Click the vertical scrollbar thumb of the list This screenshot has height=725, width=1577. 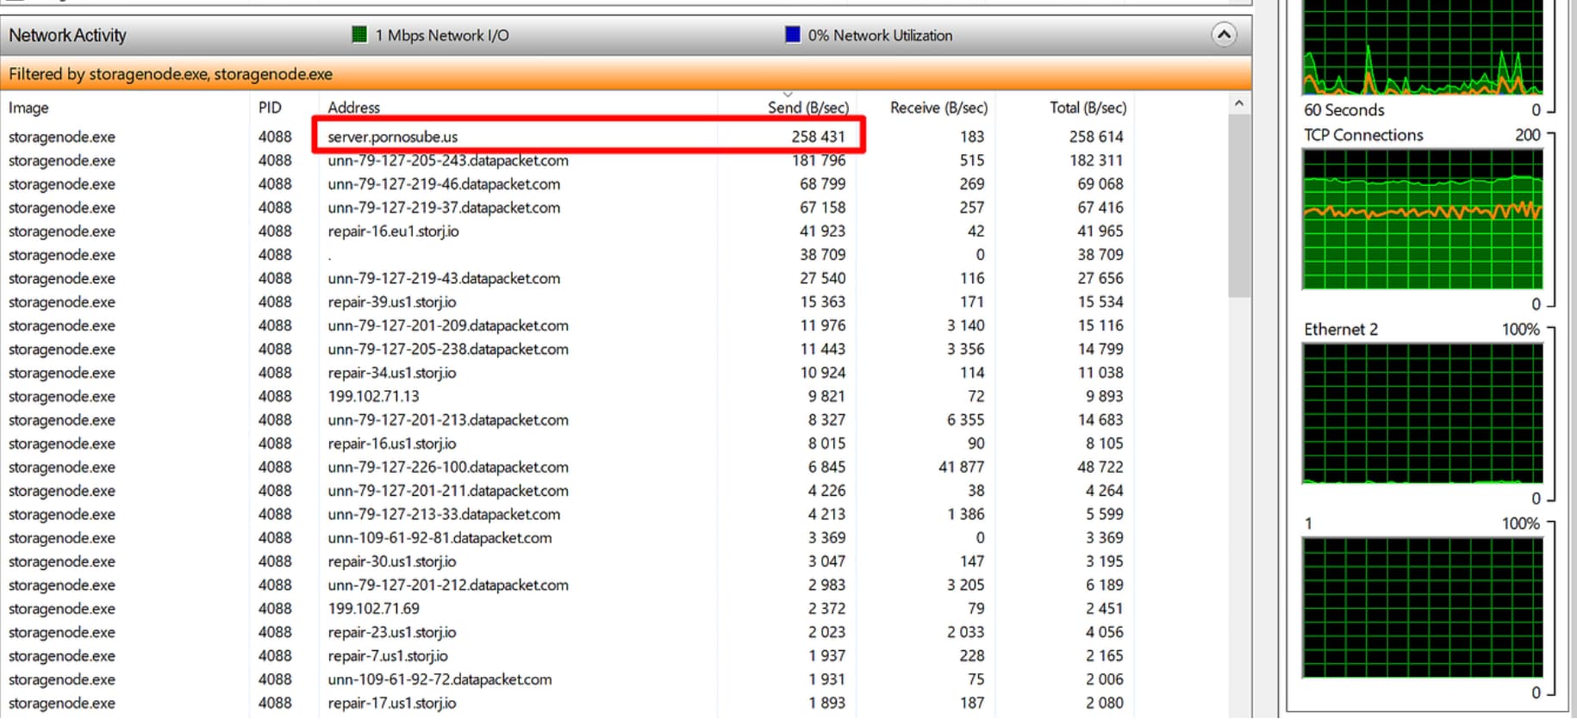[1238, 205]
